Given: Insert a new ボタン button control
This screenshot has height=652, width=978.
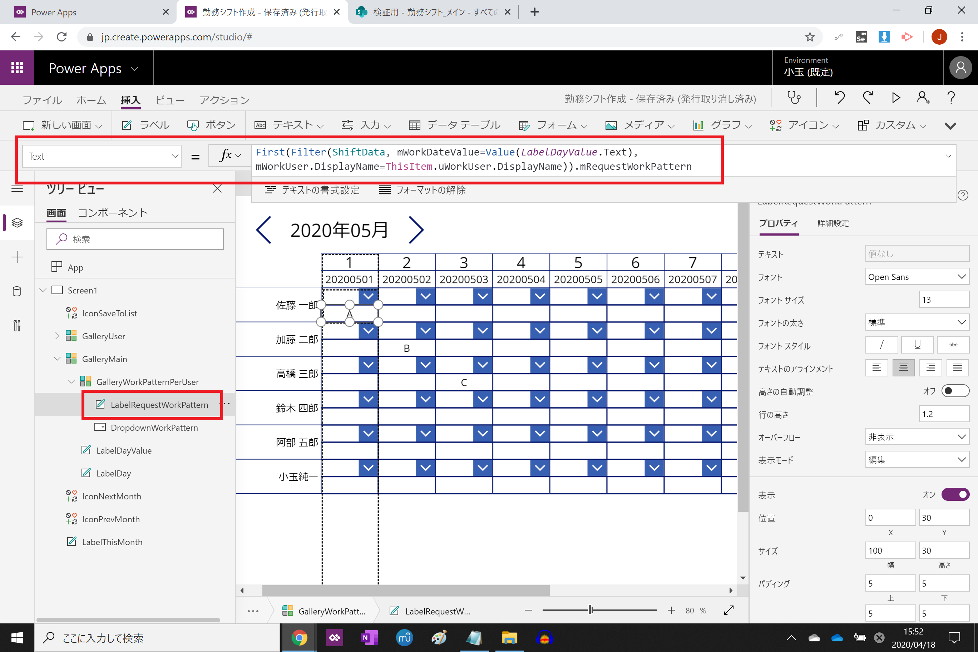Looking at the screenshot, I should (212, 125).
